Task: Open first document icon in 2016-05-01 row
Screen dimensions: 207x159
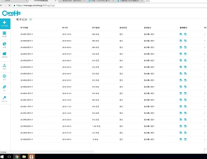Action: (x=181, y=67)
